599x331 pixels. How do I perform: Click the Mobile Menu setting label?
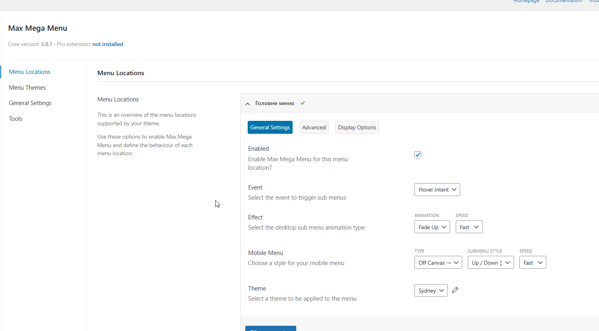[266, 253]
